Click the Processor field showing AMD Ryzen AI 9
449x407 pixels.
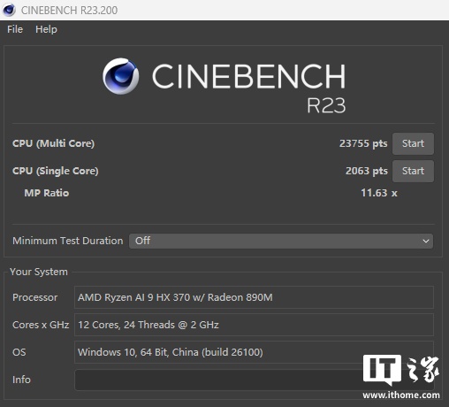[254, 297]
